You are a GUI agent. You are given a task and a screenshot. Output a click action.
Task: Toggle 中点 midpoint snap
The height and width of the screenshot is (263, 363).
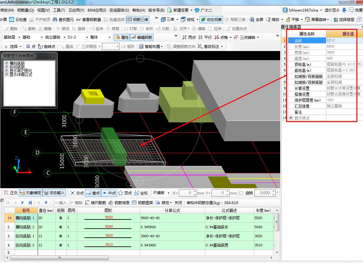[109, 193]
